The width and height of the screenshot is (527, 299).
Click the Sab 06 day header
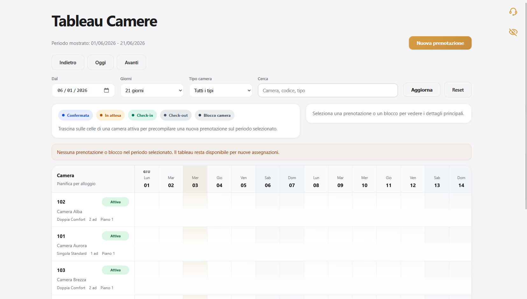(x=268, y=179)
